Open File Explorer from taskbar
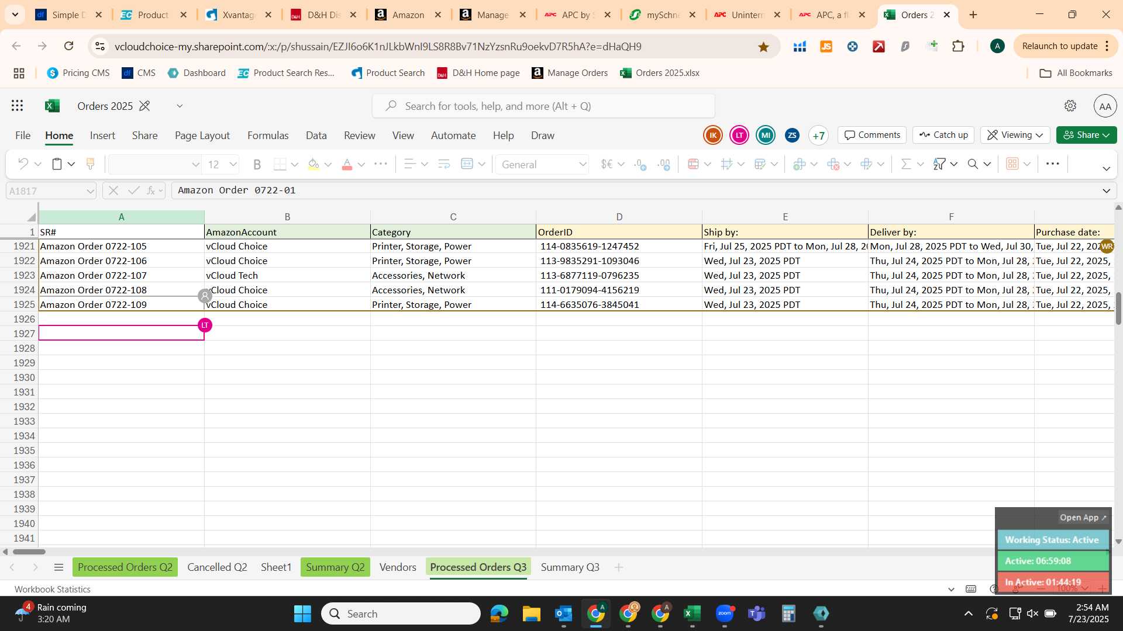Image resolution: width=1123 pixels, height=631 pixels. [531, 613]
